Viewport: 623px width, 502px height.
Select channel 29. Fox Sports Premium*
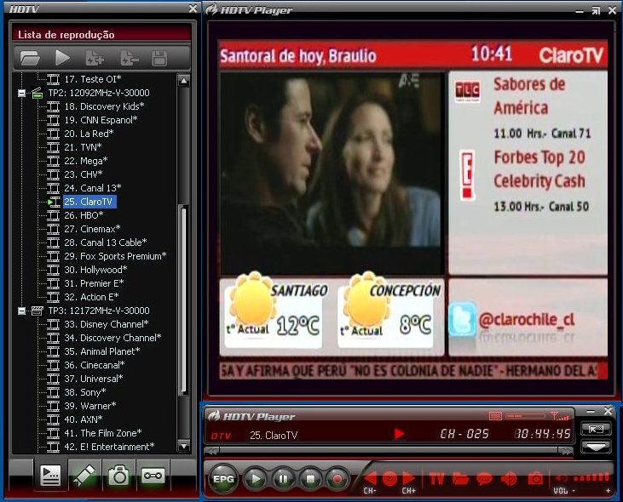(x=115, y=256)
